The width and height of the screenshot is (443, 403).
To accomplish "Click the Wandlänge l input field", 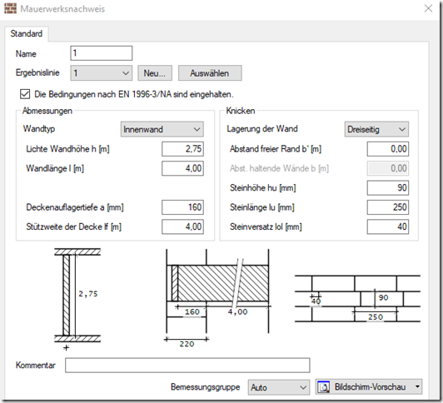I will [182, 168].
